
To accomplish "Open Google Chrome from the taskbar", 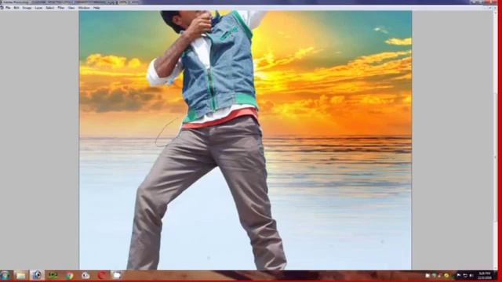I will [x=69, y=275].
